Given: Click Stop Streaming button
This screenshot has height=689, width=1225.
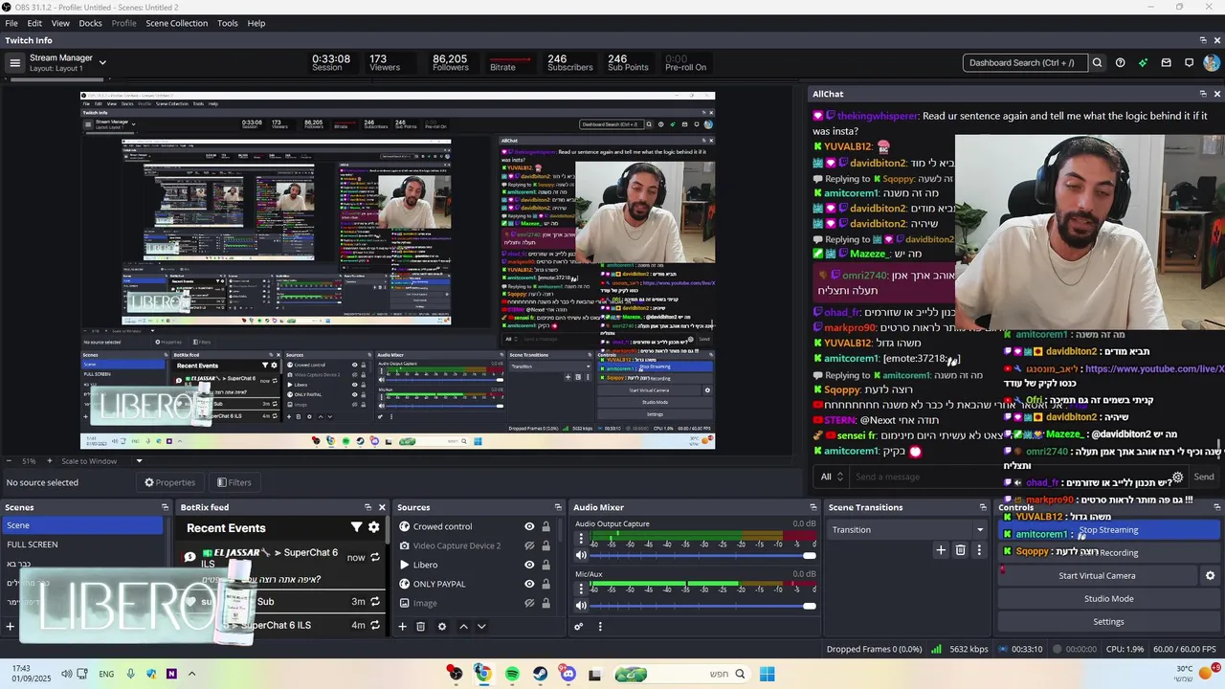Looking at the screenshot, I should [1108, 530].
